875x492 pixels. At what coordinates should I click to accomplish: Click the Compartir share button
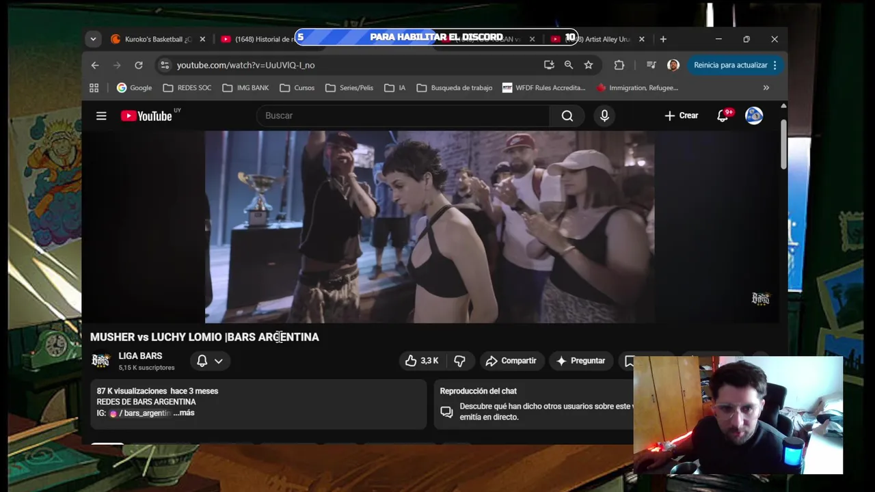(x=511, y=361)
